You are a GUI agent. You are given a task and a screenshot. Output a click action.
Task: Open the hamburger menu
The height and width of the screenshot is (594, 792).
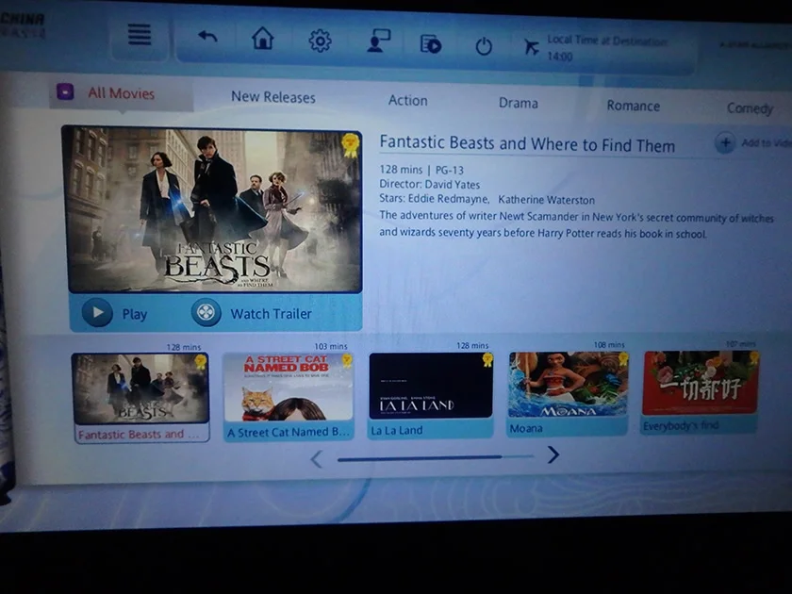[x=140, y=36]
